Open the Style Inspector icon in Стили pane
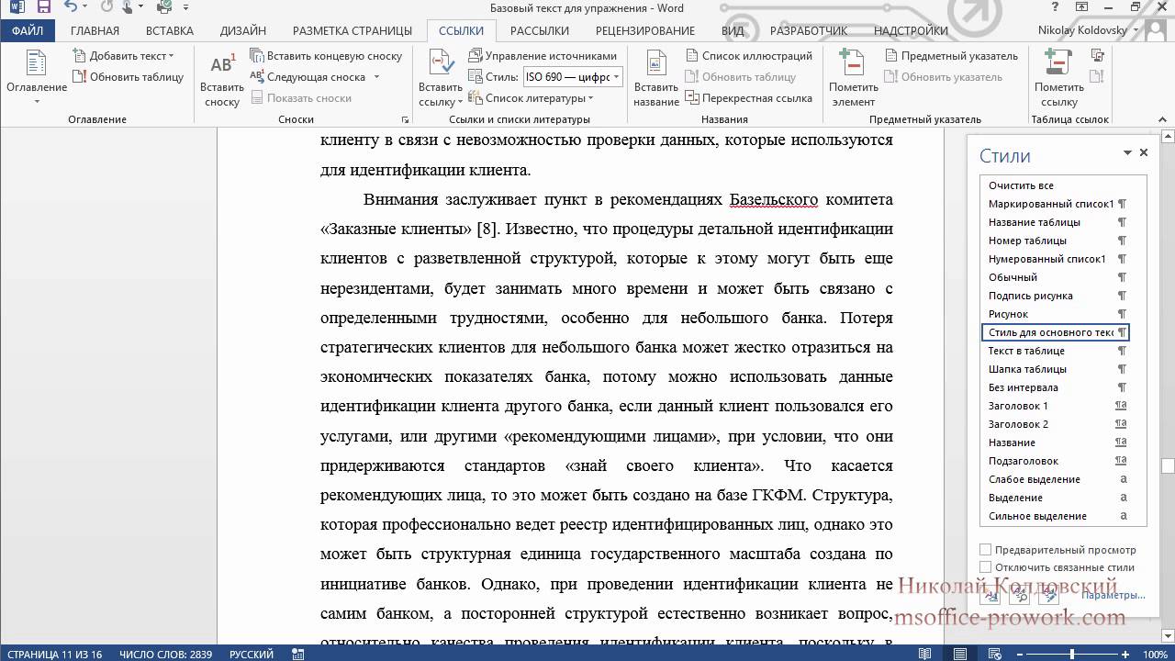The image size is (1175, 661). click(x=1019, y=595)
